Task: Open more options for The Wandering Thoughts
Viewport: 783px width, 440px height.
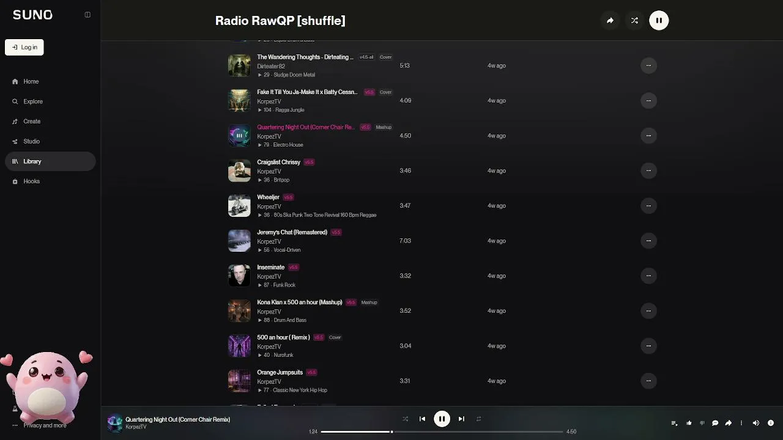Action: pyautogui.click(x=648, y=65)
